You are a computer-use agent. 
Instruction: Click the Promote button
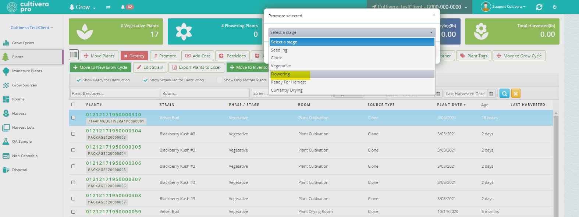tap(165, 56)
